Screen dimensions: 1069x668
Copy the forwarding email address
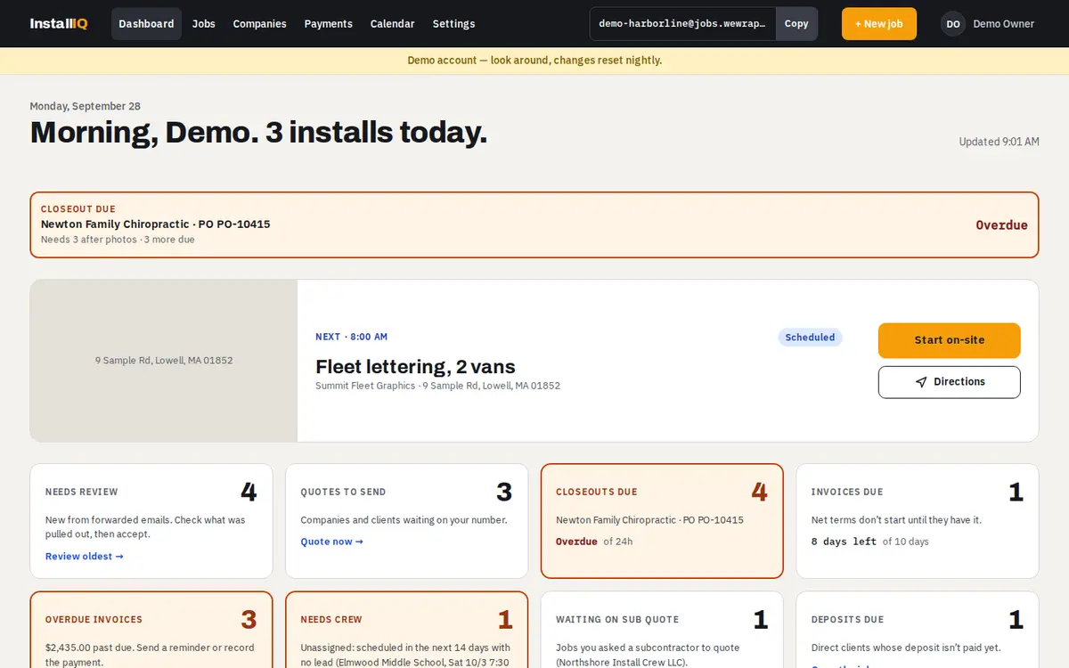[796, 24]
